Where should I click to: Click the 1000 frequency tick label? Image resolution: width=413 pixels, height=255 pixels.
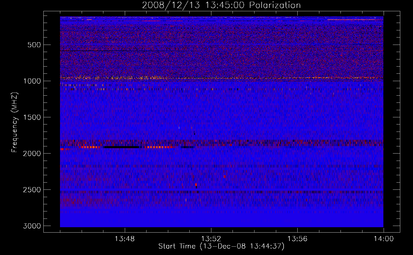pyautogui.click(x=32, y=81)
